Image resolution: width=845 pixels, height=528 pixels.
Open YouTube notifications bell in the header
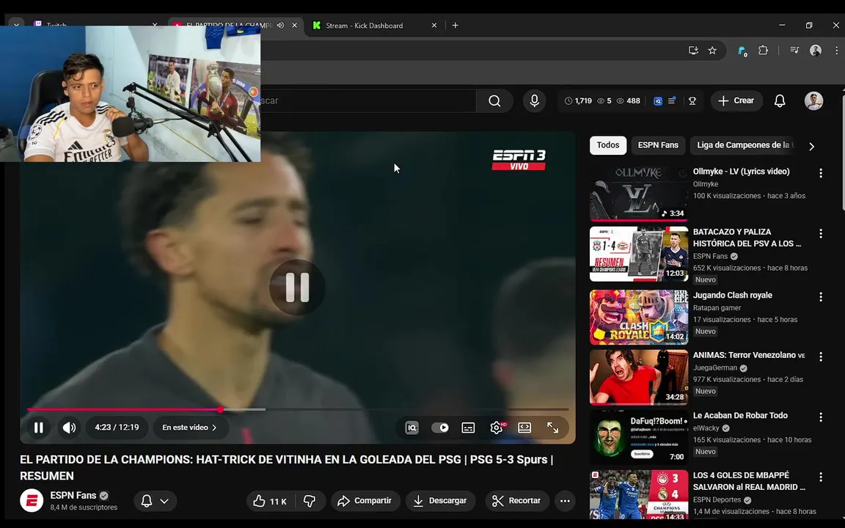[779, 100]
